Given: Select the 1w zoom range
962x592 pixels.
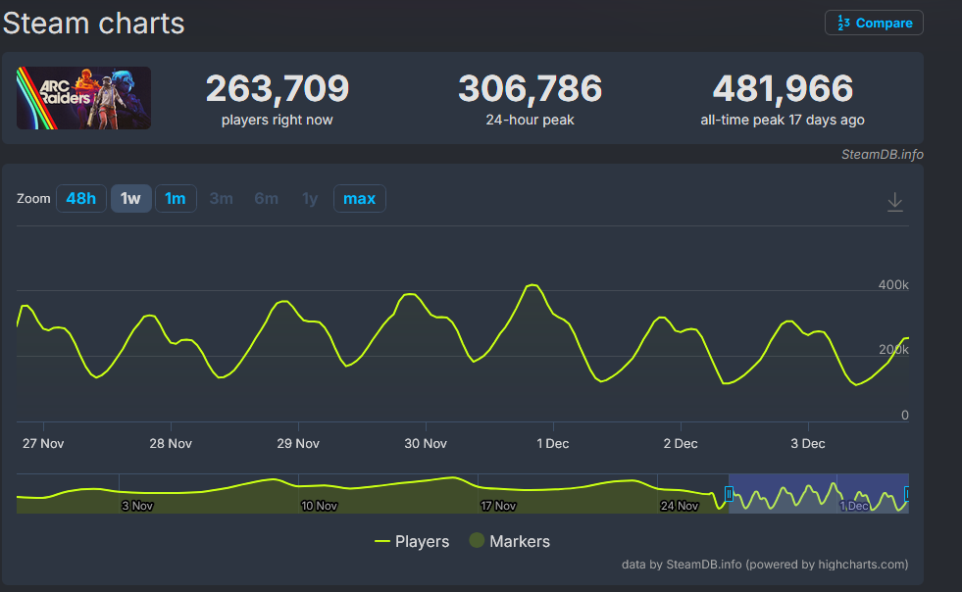Looking at the screenshot, I should pyautogui.click(x=130, y=199).
